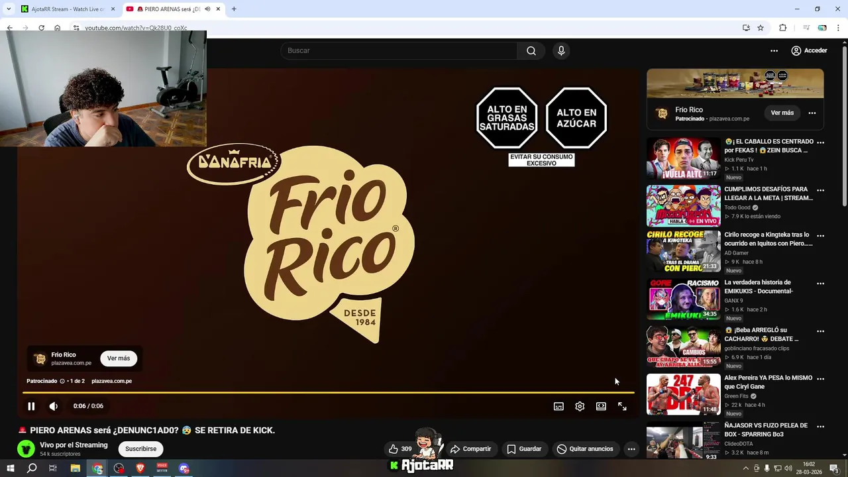This screenshot has height=477, width=848.
Task: Open Windows Start menu
Action: coord(11,468)
